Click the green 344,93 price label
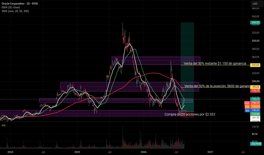 point(256,23)
